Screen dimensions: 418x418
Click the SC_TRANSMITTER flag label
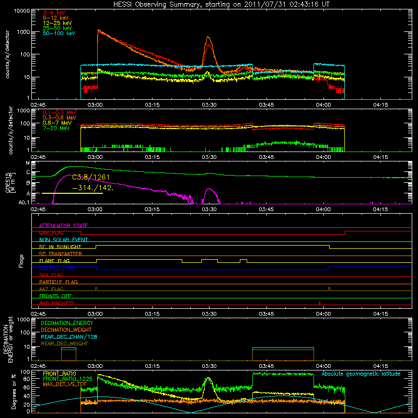click(x=61, y=254)
